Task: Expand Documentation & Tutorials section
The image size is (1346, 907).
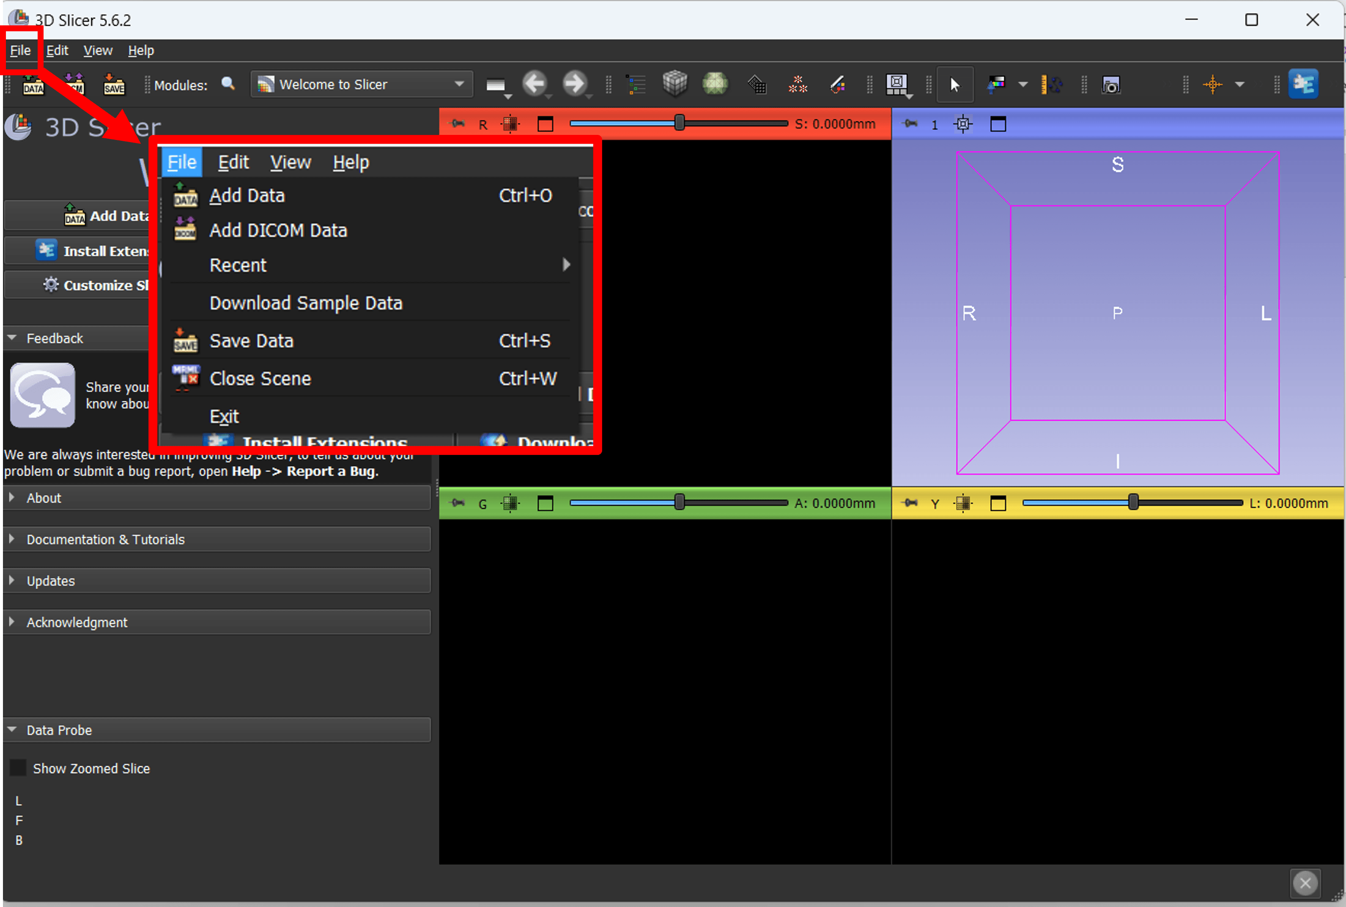Action: pos(217,540)
